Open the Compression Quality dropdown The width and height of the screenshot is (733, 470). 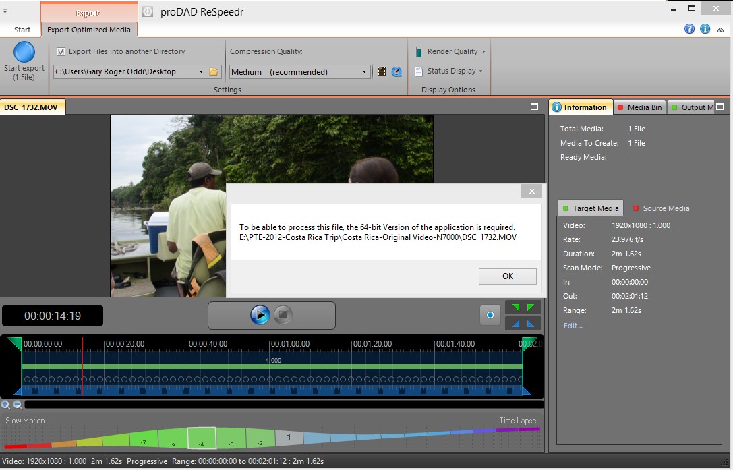coord(299,71)
